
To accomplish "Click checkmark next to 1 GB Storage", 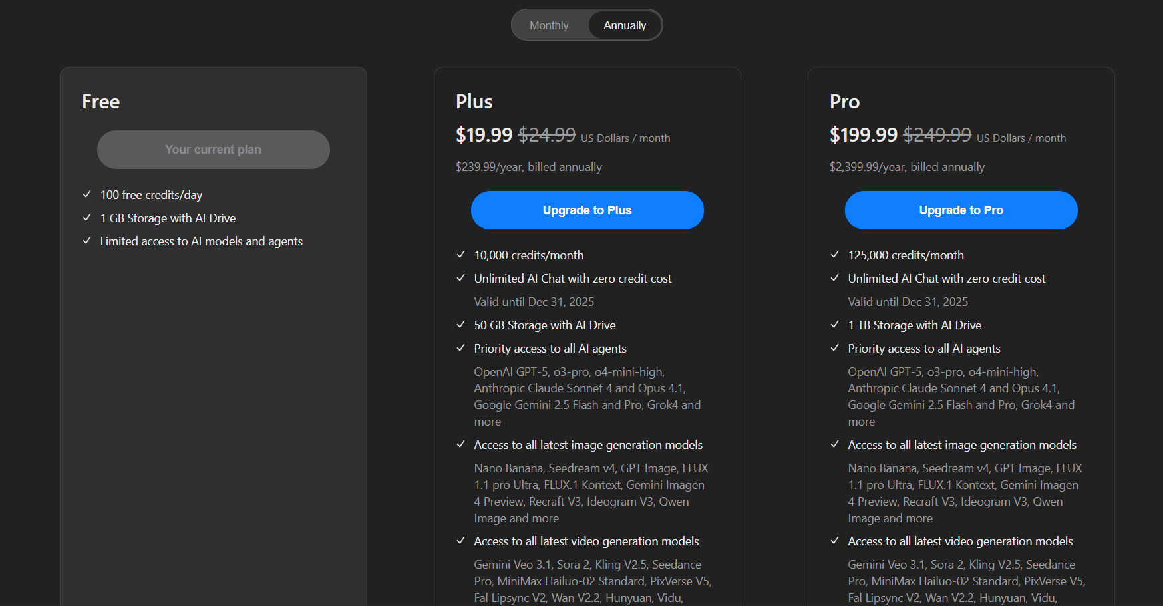I will [x=86, y=218].
